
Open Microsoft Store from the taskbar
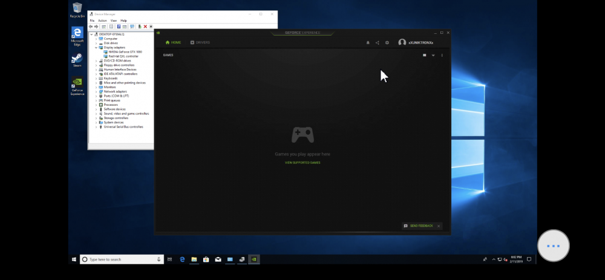point(206,259)
